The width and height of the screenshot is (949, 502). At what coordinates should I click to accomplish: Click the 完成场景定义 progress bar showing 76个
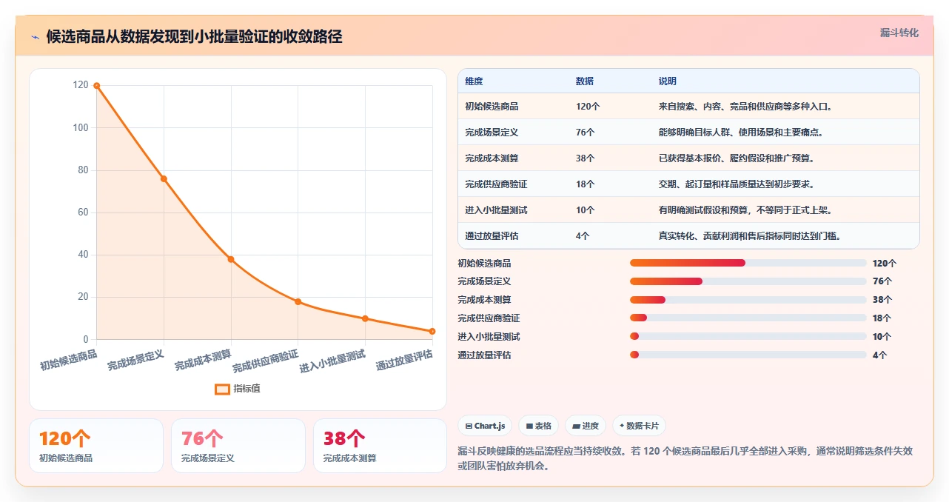coord(748,281)
